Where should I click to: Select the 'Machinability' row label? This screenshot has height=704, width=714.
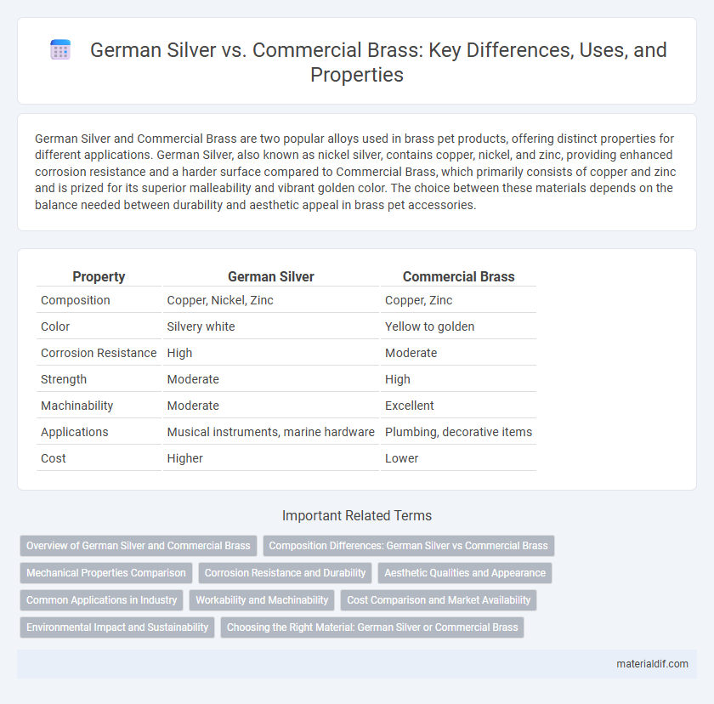77,406
